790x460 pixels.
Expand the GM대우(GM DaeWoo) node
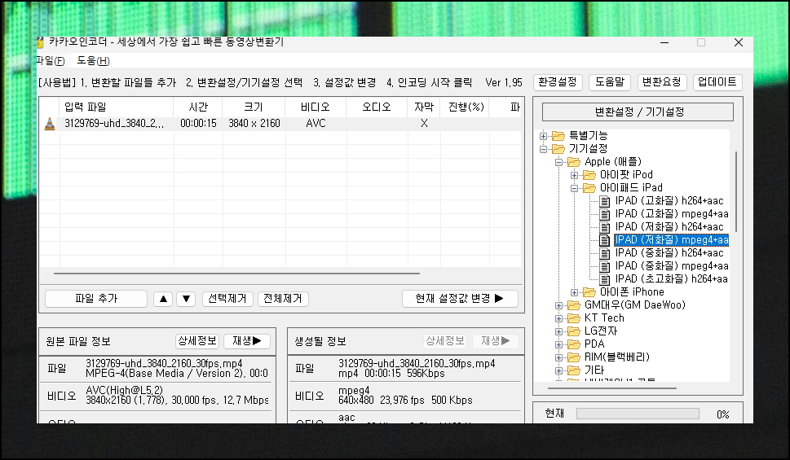[x=558, y=305]
